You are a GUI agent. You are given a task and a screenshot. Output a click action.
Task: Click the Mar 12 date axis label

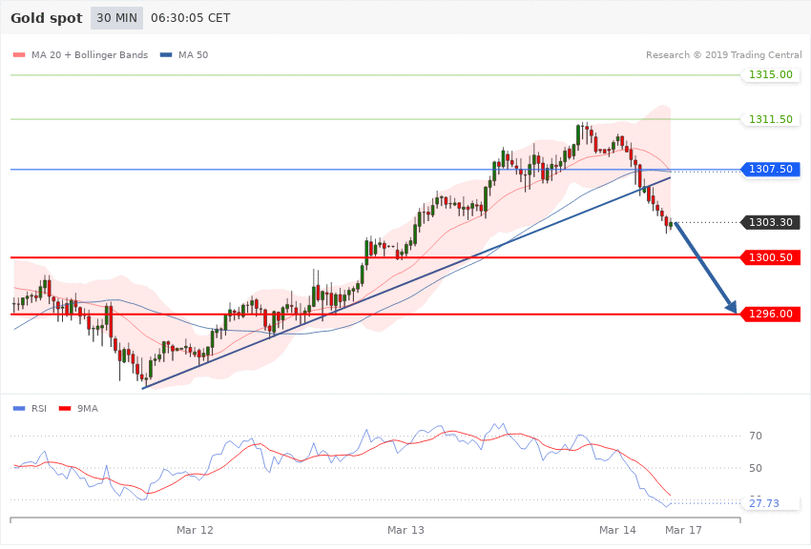pyautogui.click(x=195, y=530)
